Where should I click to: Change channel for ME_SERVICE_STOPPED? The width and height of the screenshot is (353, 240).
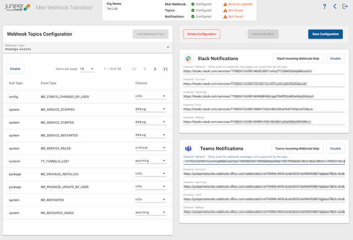pos(150,109)
